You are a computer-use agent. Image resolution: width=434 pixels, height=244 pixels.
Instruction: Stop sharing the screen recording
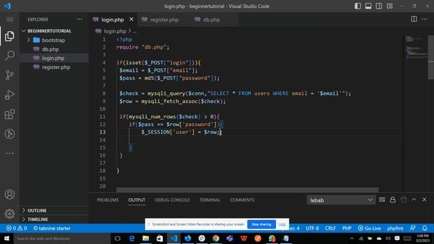[x=261, y=224]
